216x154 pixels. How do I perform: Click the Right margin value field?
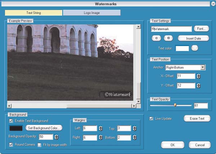90,138
